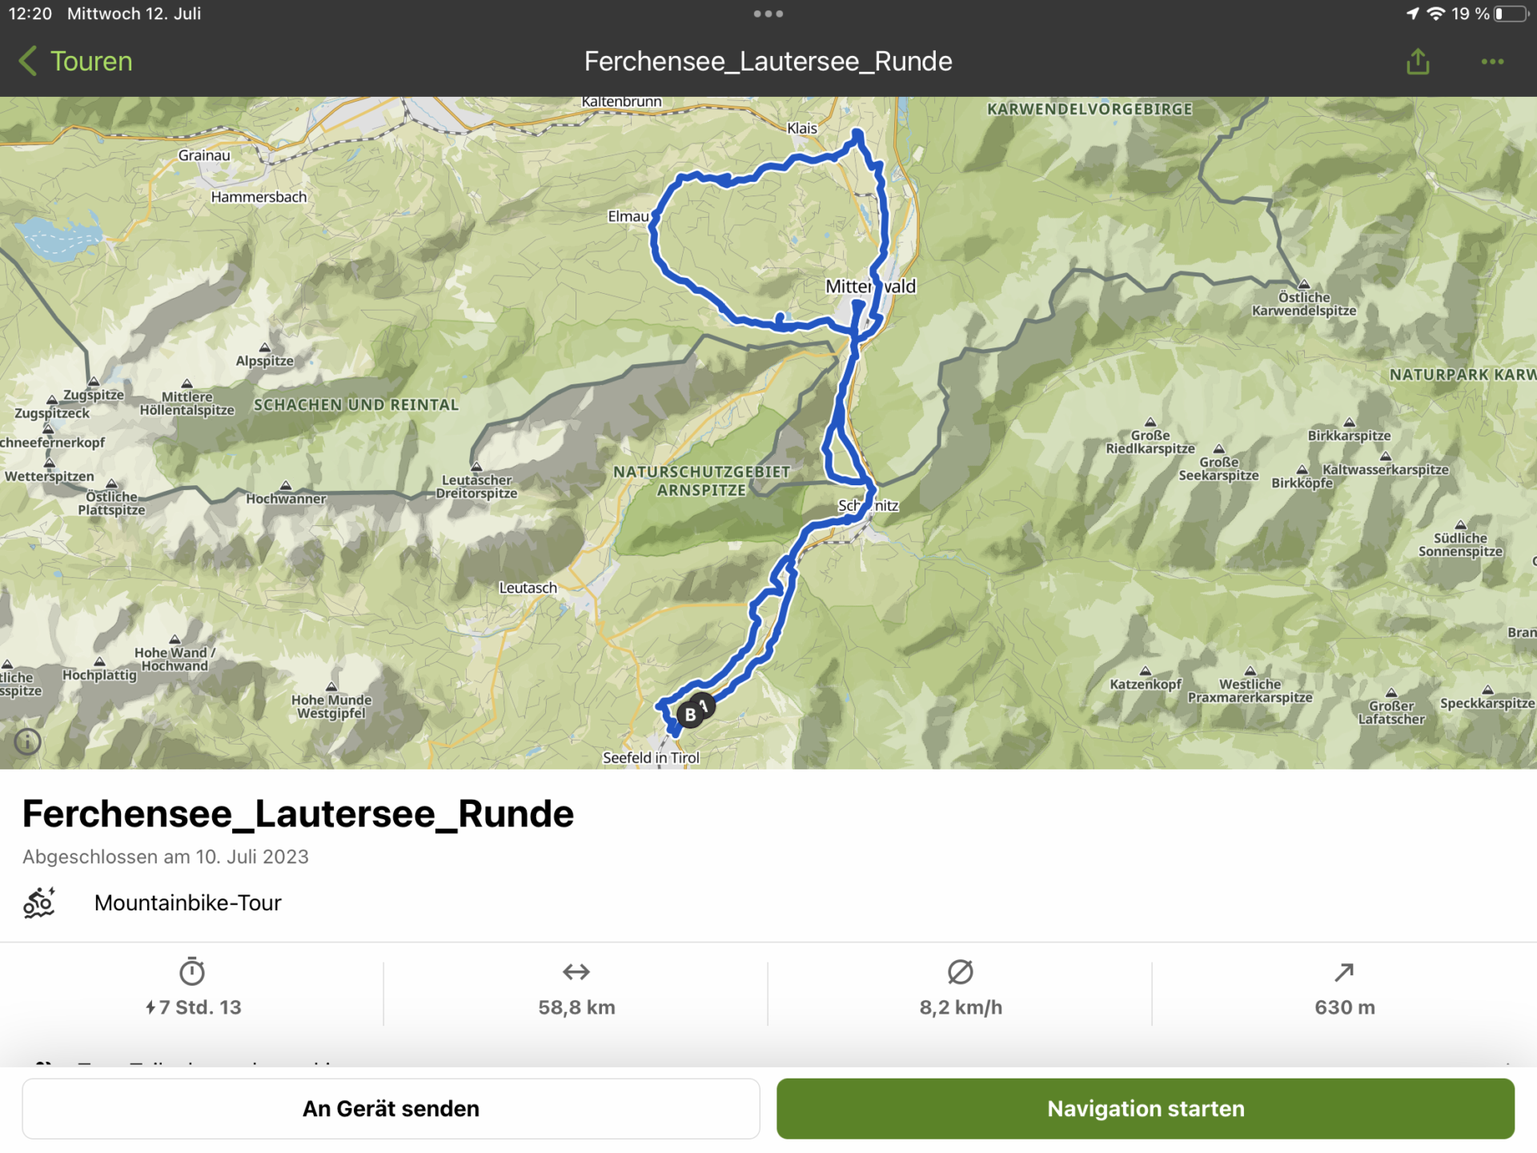Tap the Mittenwald label on map

870,286
